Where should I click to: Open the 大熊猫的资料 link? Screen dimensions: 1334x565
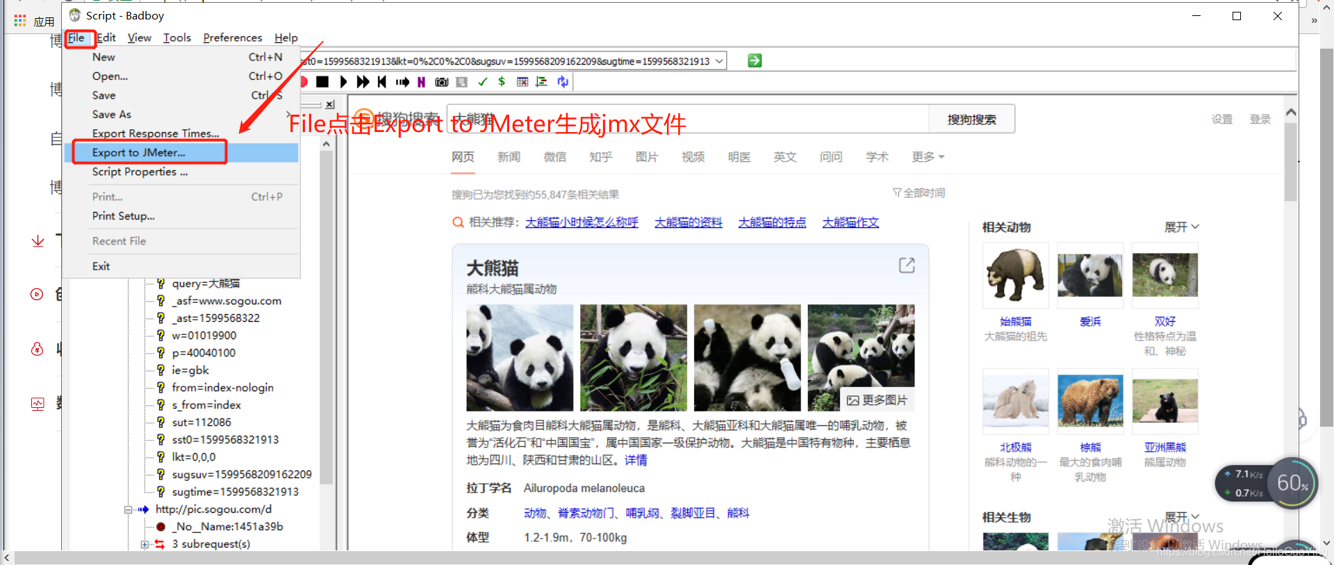[689, 222]
